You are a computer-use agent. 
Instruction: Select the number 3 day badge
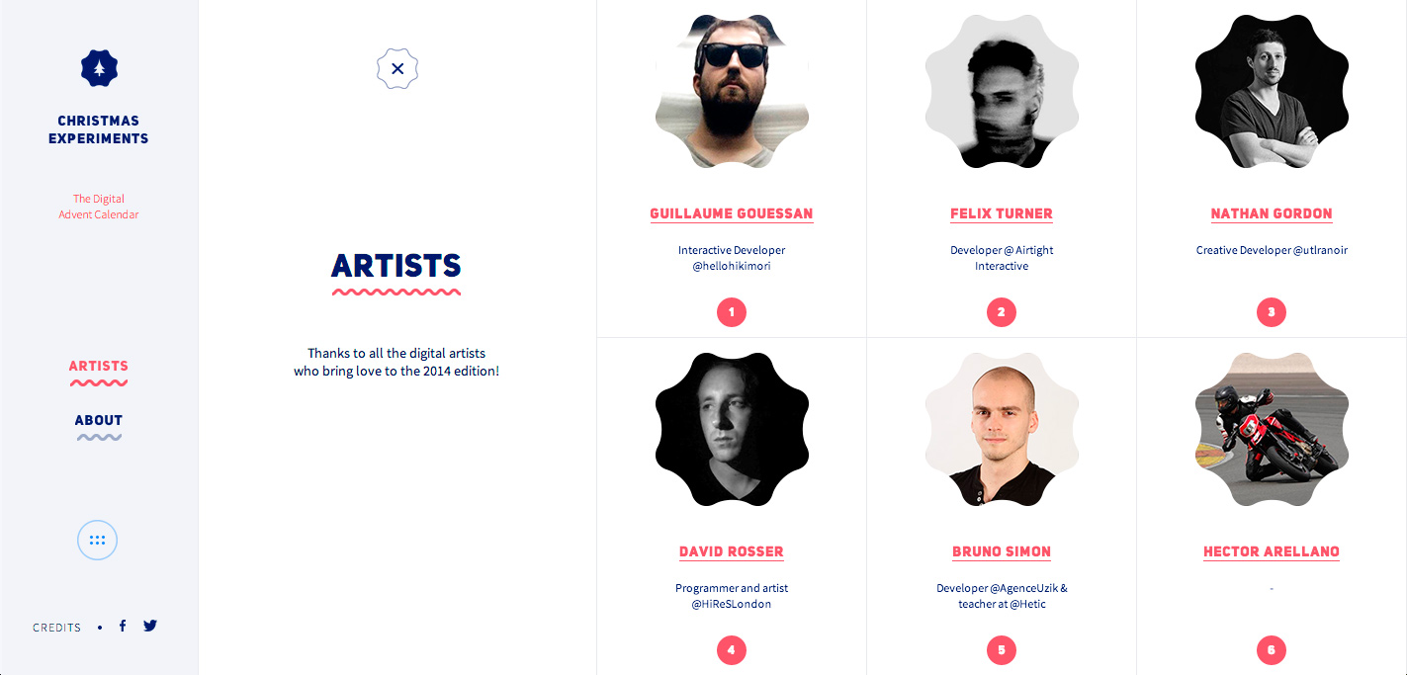tap(1272, 312)
